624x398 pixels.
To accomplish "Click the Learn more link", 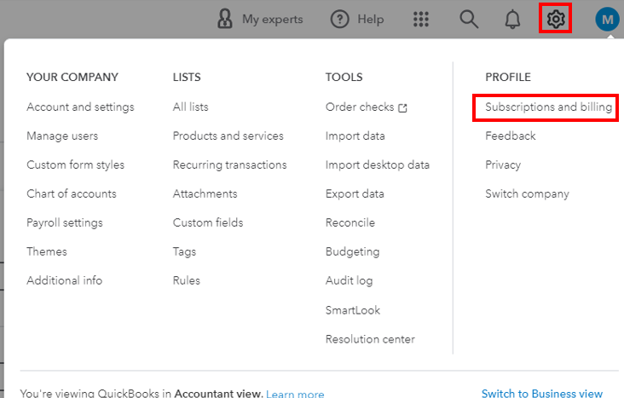I will (x=295, y=394).
